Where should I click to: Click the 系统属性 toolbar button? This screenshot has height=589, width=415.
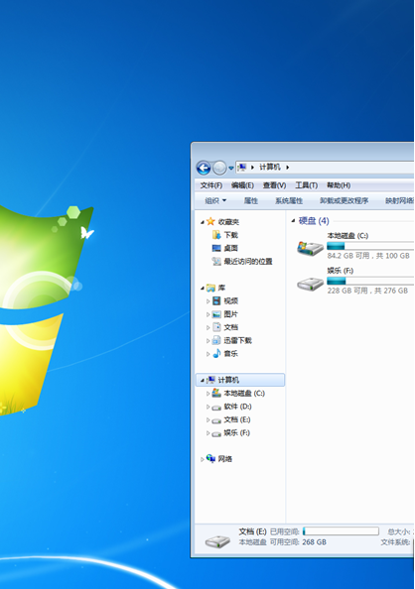pyautogui.click(x=289, y=200)
